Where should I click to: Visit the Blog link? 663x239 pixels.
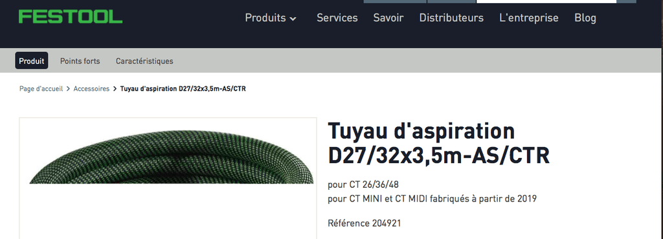coord(585,17)
